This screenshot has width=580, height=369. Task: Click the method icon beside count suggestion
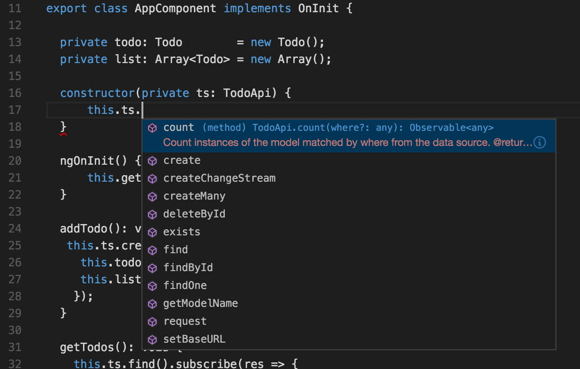point(152,127)
